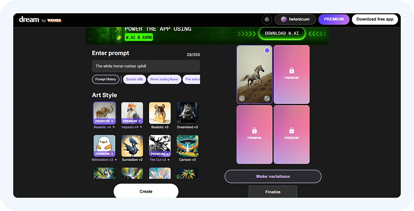Click the Finalize button
This screenshot has width=414, height=211.
273,192
